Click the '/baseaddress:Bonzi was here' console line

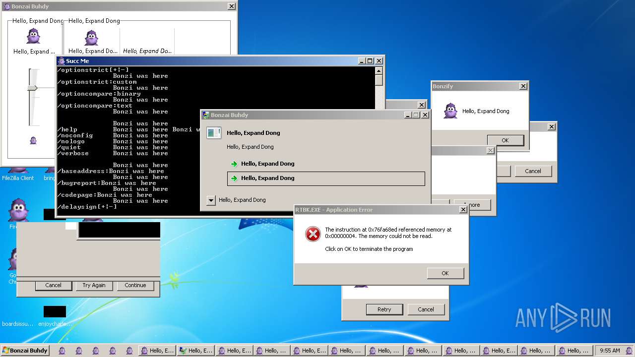click(111, 171)
